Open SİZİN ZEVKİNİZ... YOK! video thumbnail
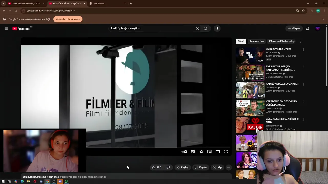Image resolution: width=328 pixels, height=184 pixels. (250, 55)
